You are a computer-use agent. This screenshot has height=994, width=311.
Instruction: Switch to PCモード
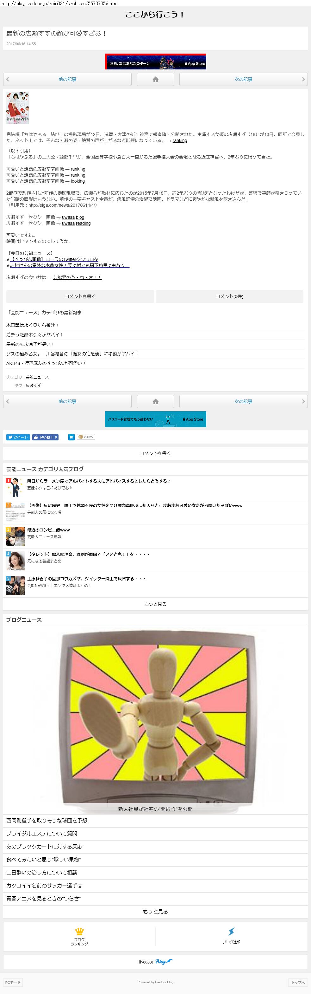point(13,982)
